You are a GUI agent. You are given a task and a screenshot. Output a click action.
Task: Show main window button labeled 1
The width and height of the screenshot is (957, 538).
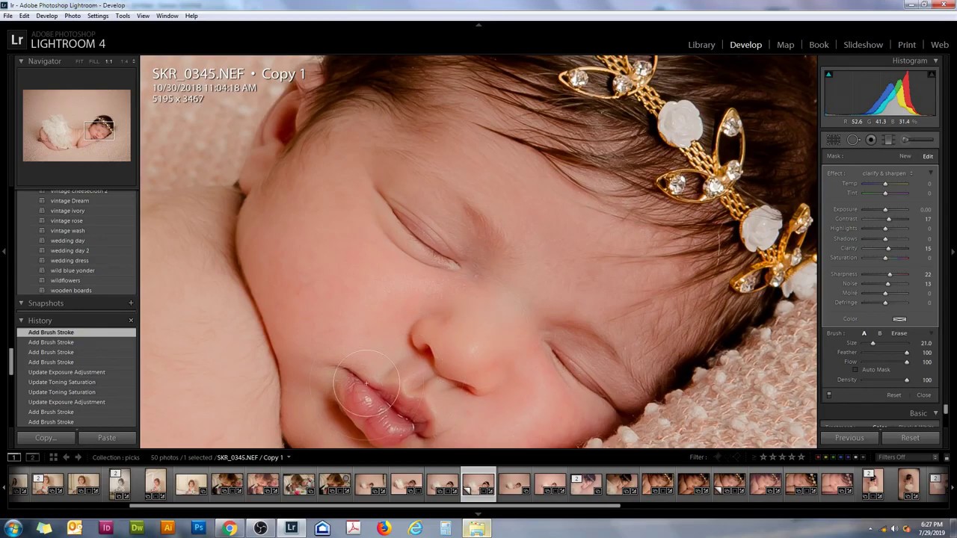click(14, 457)
